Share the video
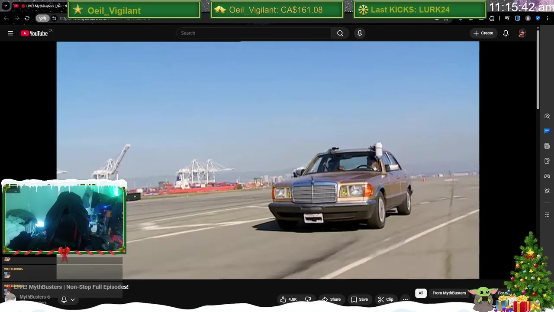Screen dimensions: 554x312 pyautogui.click(x=331, y=299)
